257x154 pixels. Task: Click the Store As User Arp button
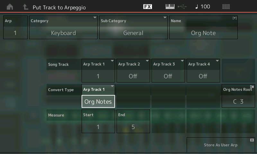[221, 145]
